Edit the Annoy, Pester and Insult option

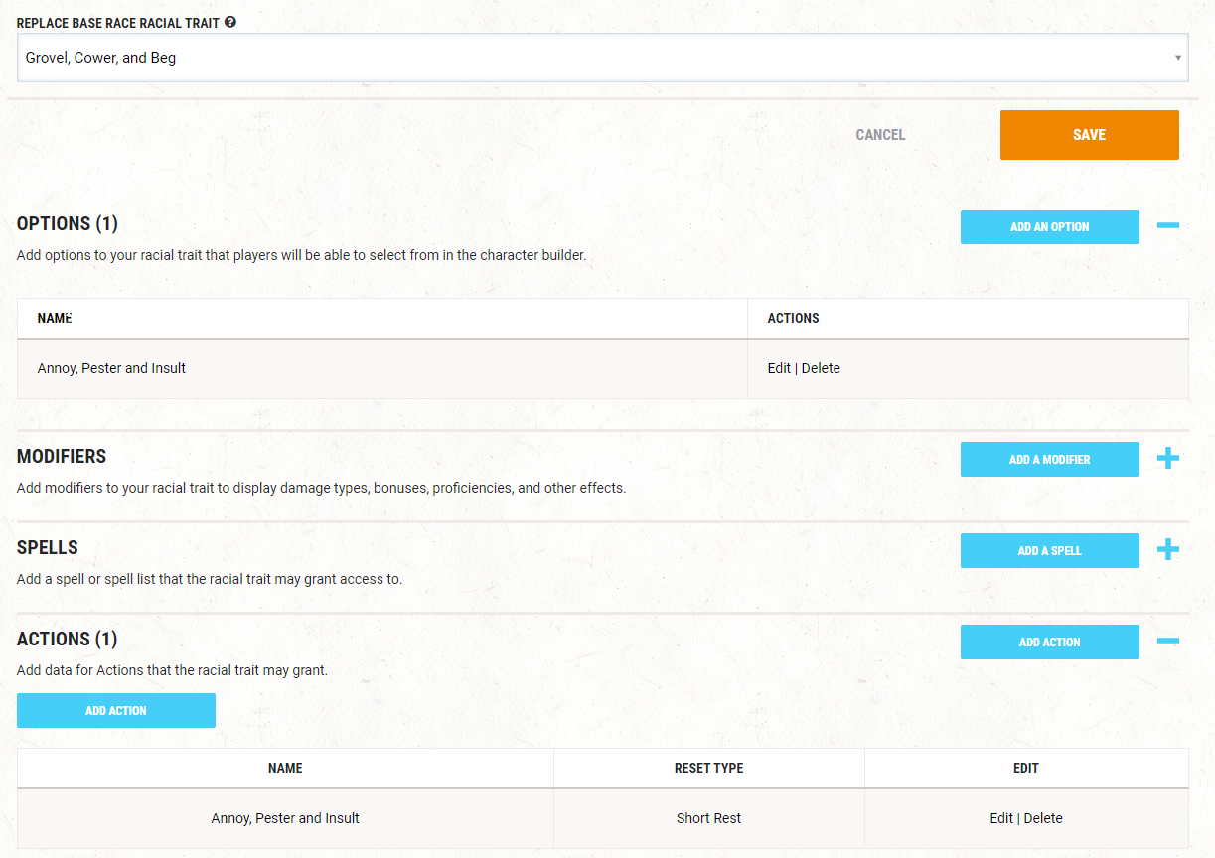click(x=779, y=368)
